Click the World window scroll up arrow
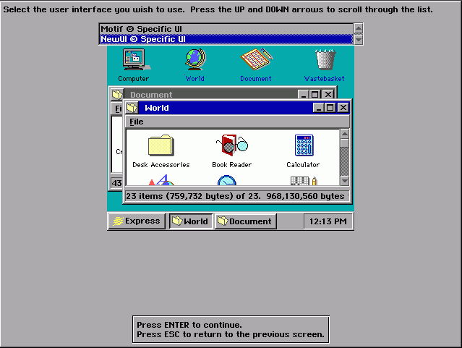The height and width of the screenshot is (348, 462). 344,134
